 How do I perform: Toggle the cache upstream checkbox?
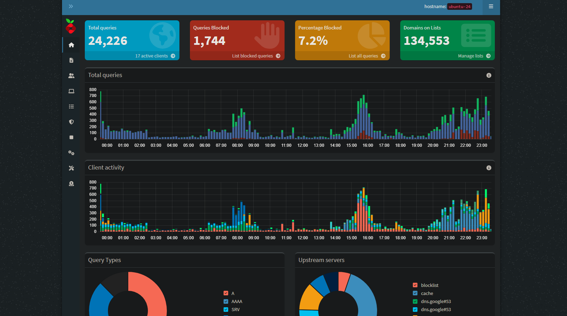click(x=415, y=293)
